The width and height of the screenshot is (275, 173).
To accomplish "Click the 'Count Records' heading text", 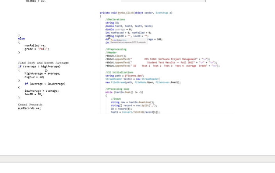I will (x=30, y=104).
